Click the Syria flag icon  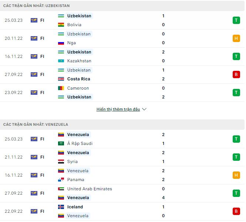[x=61, y=162]
